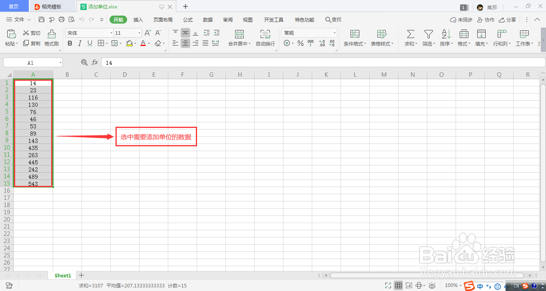546x291 pixels.
Task: Click the Name Box showing A1
Action: tap(32, 62)
